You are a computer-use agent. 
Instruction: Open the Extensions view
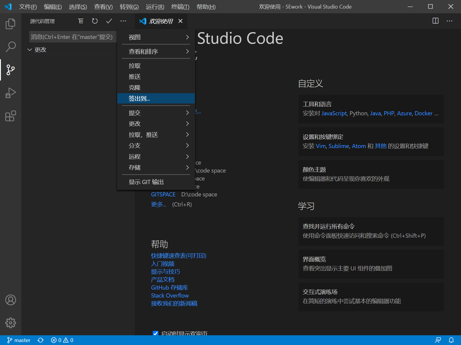coord(11,116)
